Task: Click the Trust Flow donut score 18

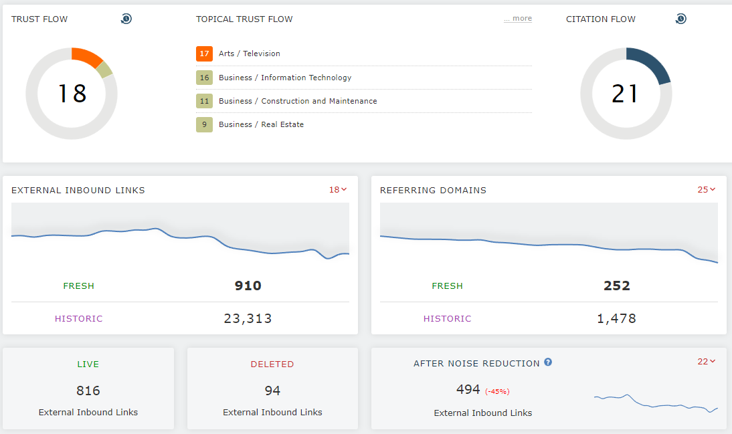Action: point(72,94)
